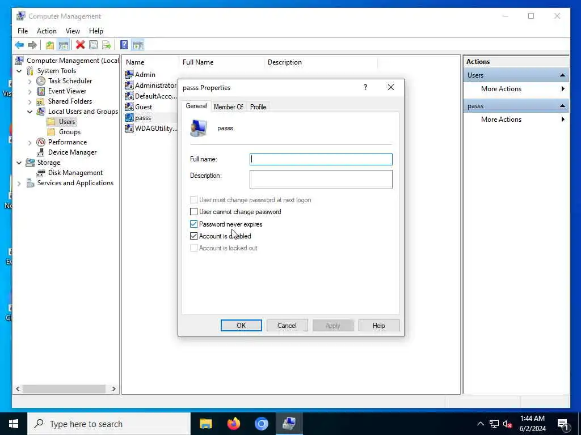The width and height of the screenshot is (581, 435).
Task: Collapse the Storage node
Action: [19, 163]
